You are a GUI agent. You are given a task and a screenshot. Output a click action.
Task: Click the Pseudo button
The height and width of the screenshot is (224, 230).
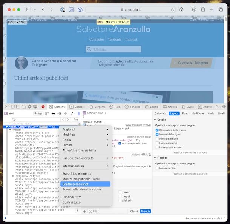(x=145, y=211)
